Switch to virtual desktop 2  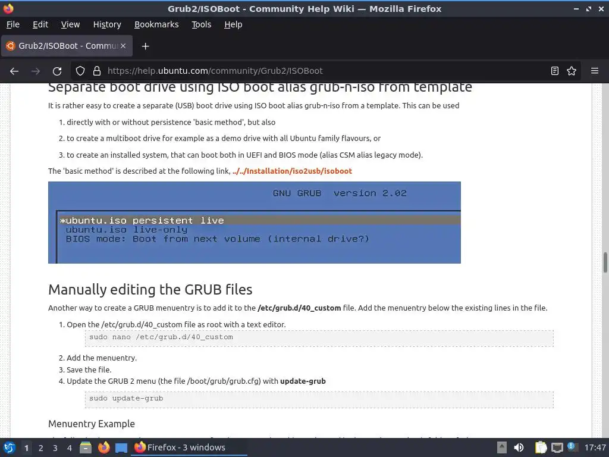[x=41, y=448]
